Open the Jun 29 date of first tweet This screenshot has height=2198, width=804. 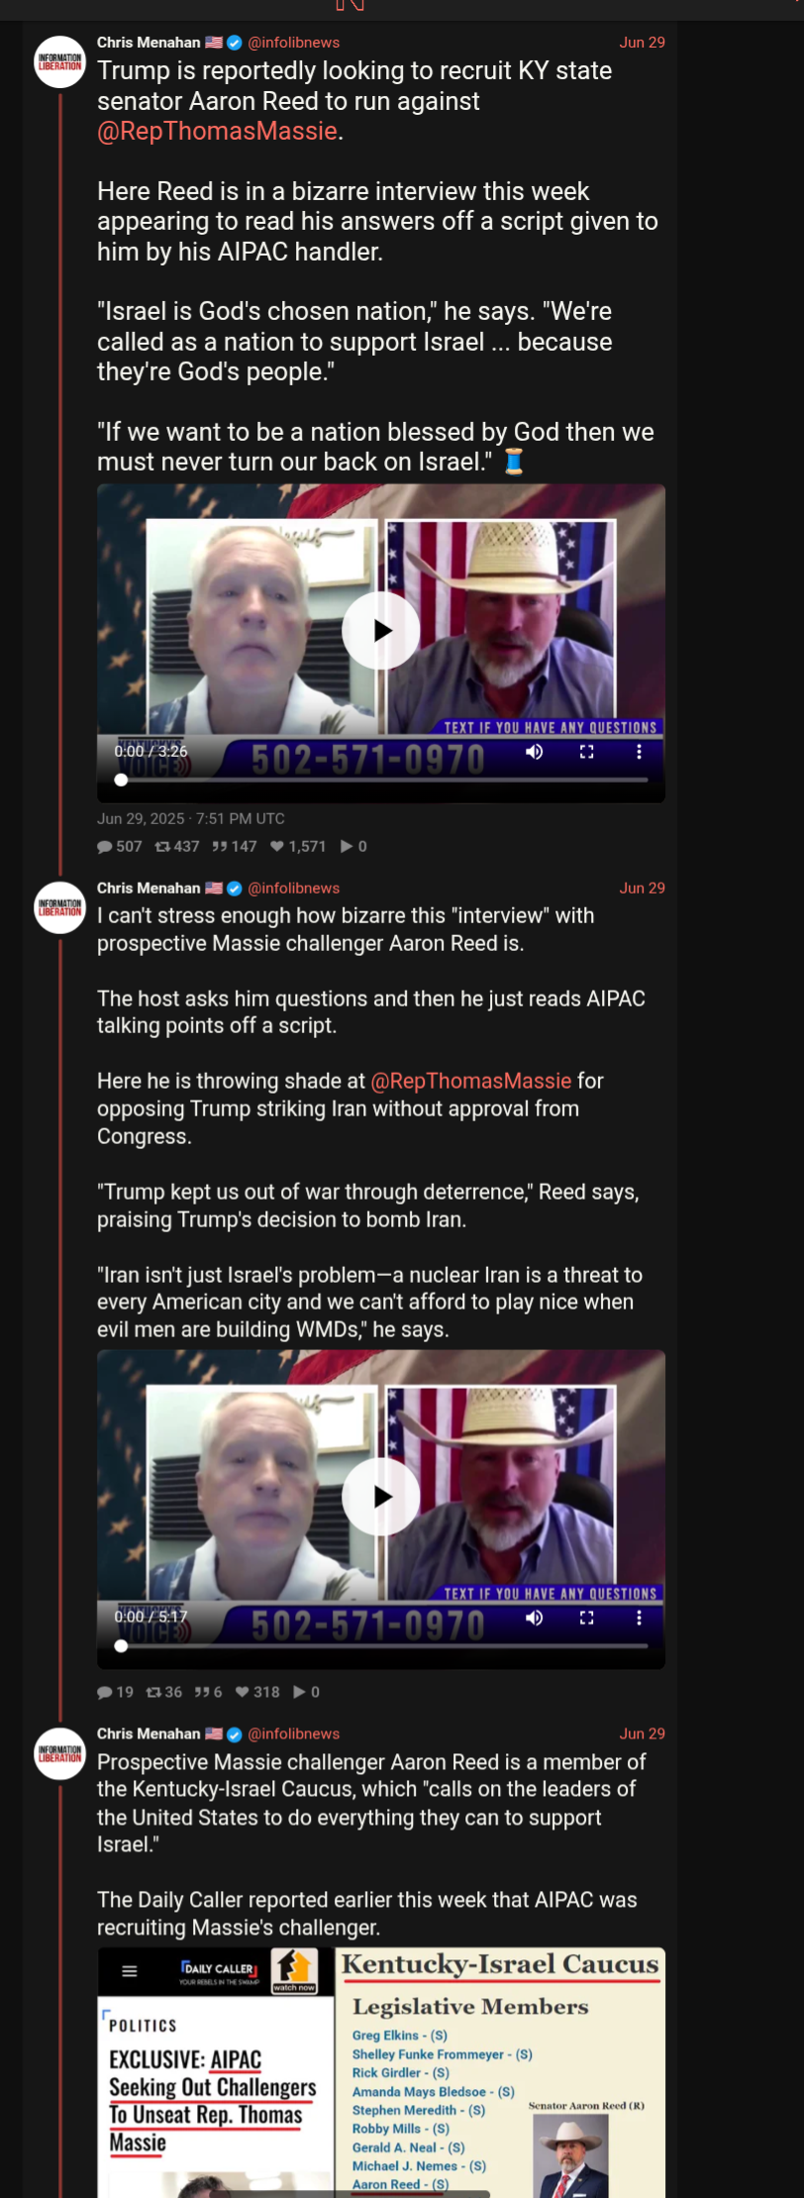643,43
